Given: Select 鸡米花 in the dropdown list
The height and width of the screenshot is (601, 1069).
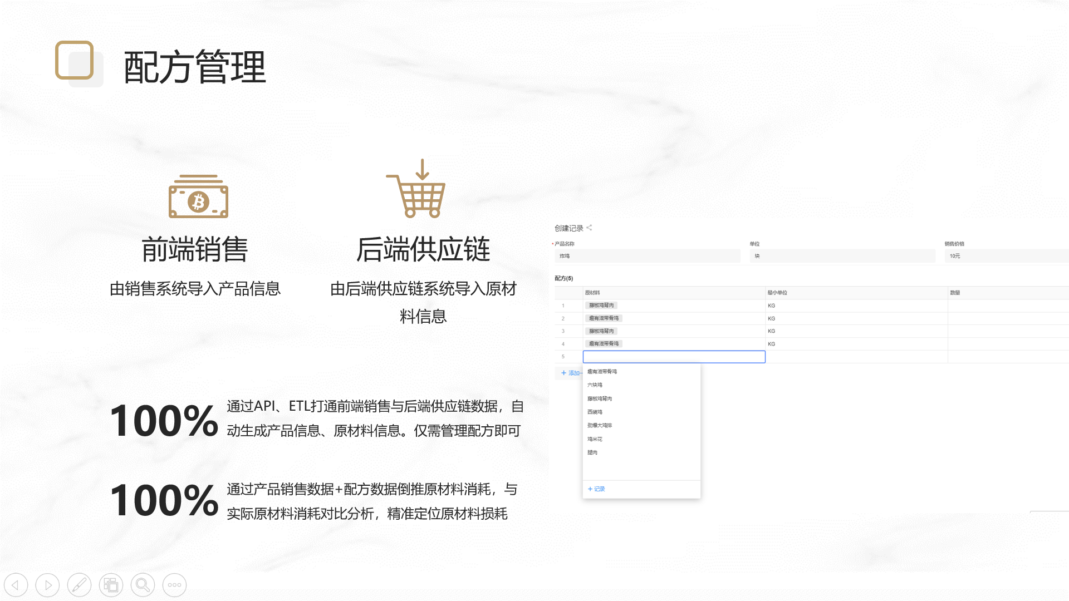Looking at the screenshot, I should (x=595, y=439).
